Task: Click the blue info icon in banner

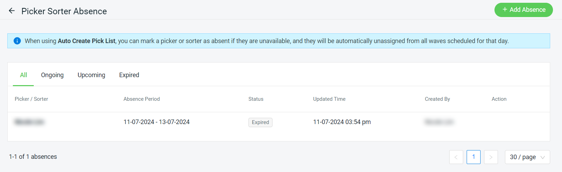Action: [17, 41]
